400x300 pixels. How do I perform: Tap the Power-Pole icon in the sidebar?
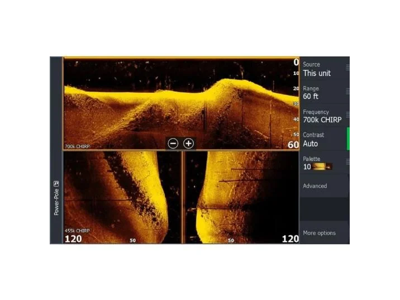(x=56, y=184)
